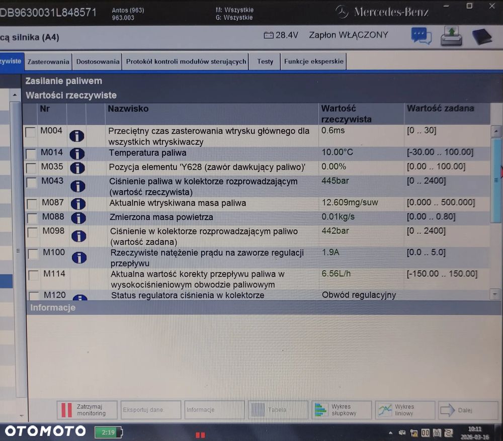Open info for M098 wartość zadana row
Viewport: 503px width, 441px height.
point(78,236)
